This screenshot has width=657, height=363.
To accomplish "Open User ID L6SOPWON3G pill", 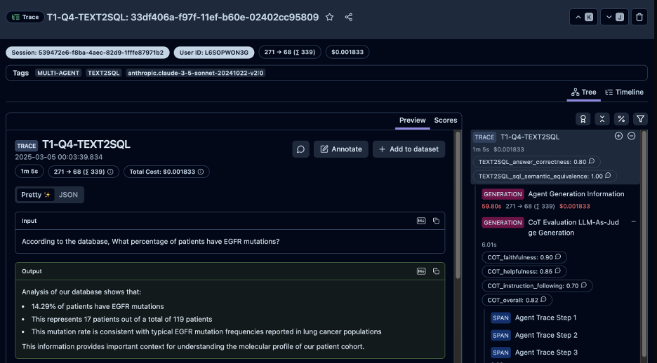I will coord(214,53).
